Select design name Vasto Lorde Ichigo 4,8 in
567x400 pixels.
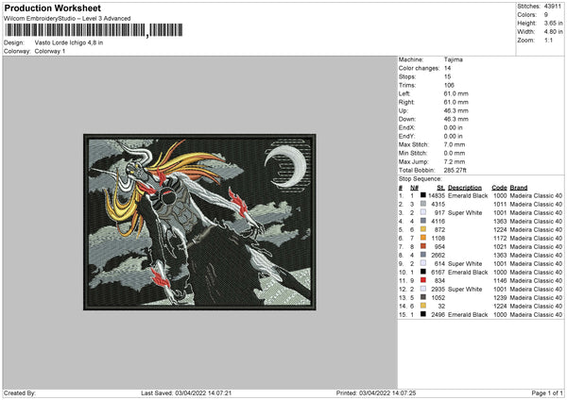click(69, 42)
